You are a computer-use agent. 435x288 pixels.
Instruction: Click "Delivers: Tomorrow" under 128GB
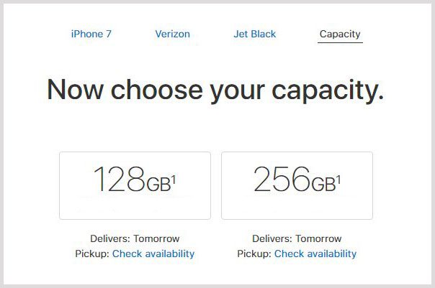[135, 238]
